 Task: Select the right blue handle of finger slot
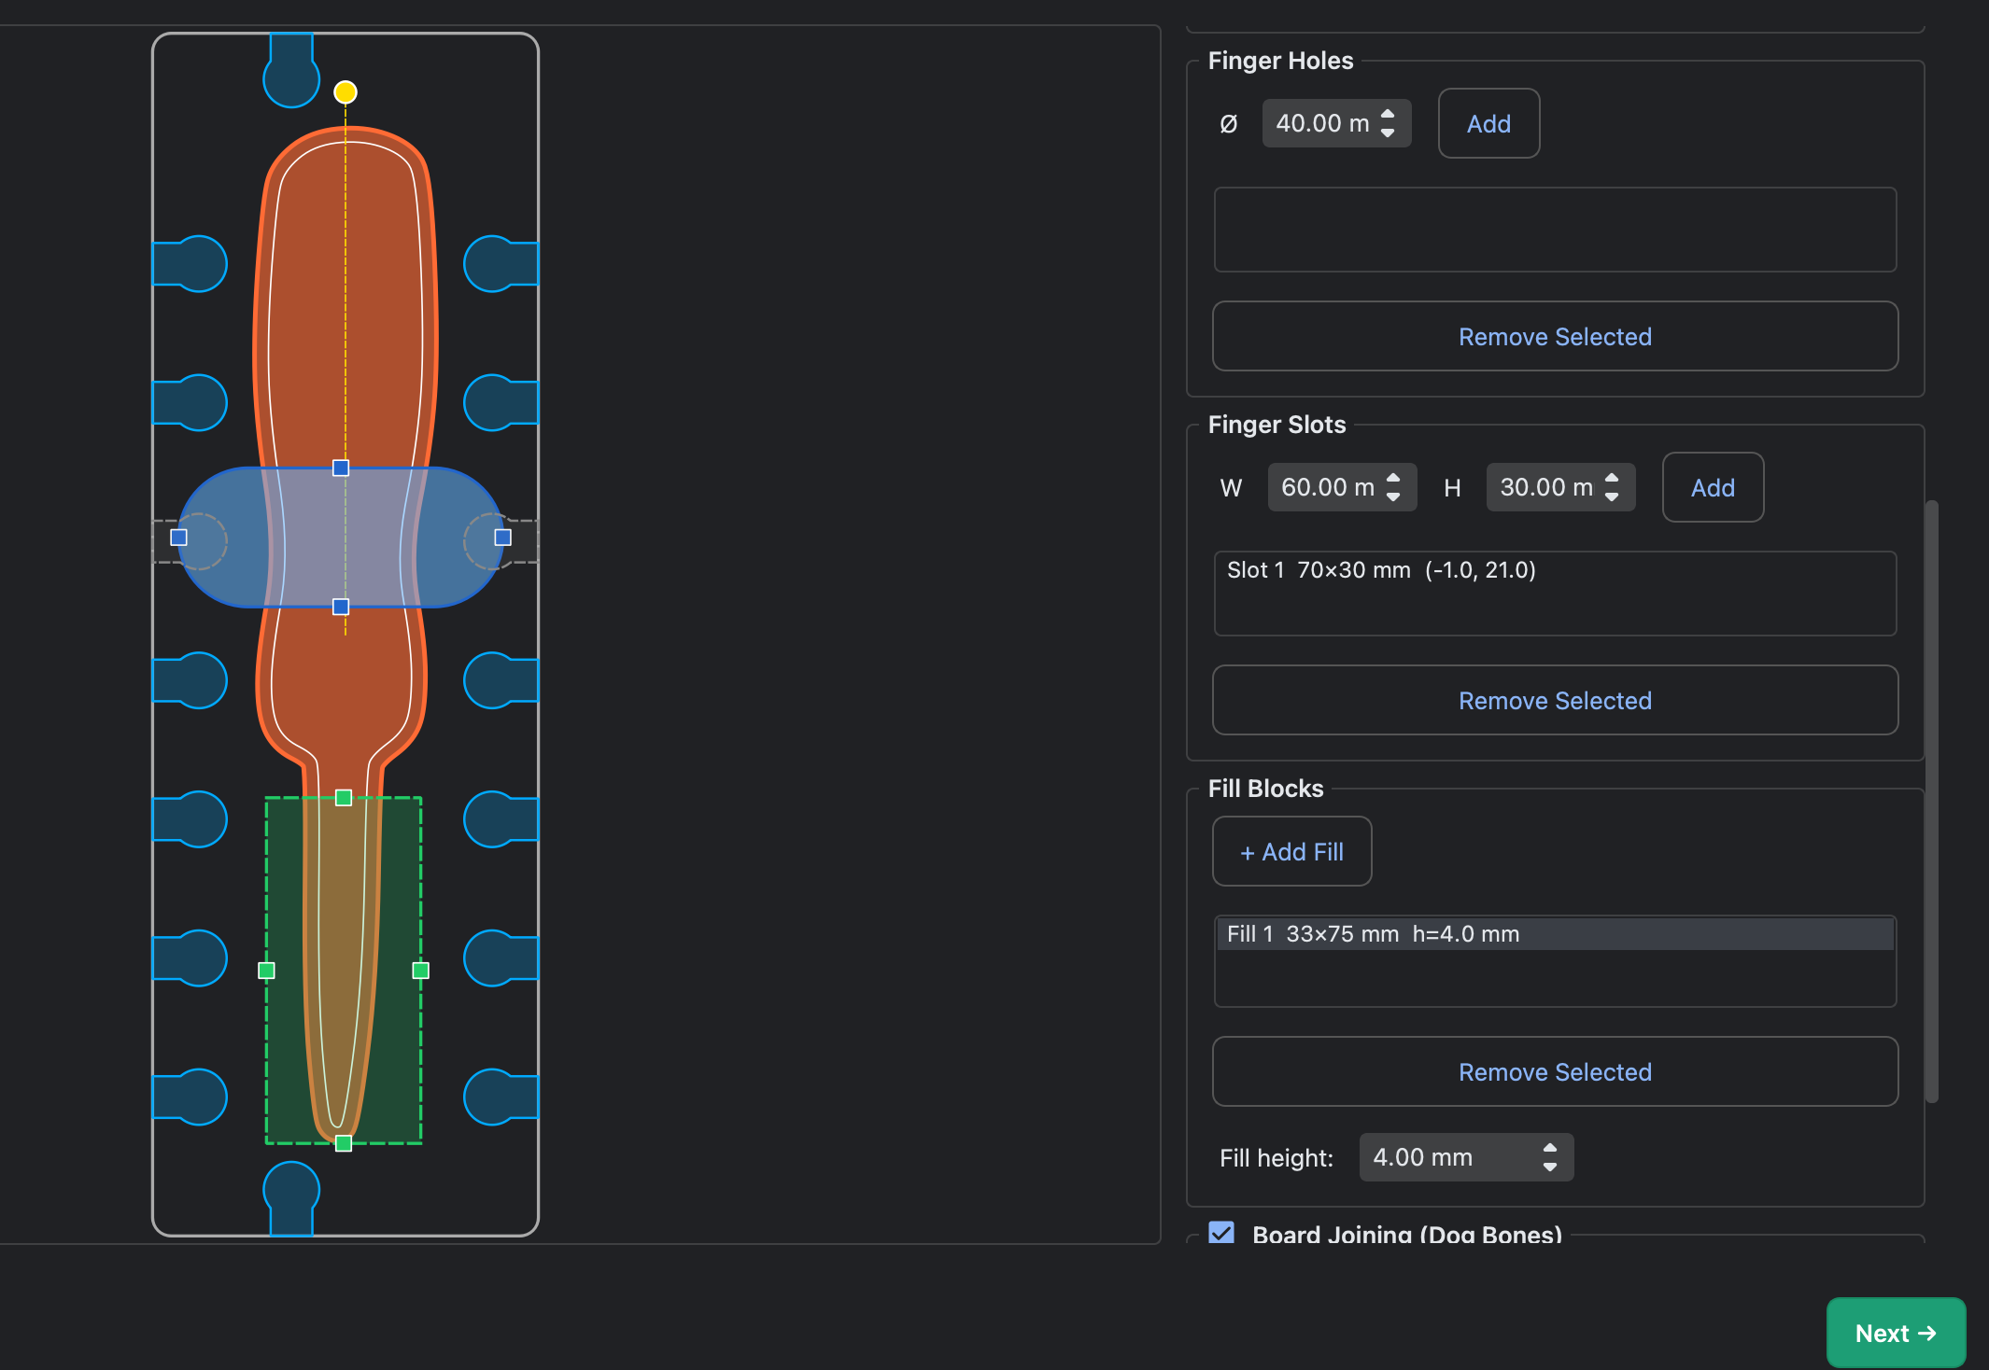click(502, 538)
